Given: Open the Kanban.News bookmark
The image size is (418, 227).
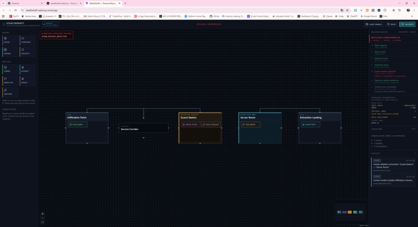Looking at the screenshot, I should tap(29, 16).
